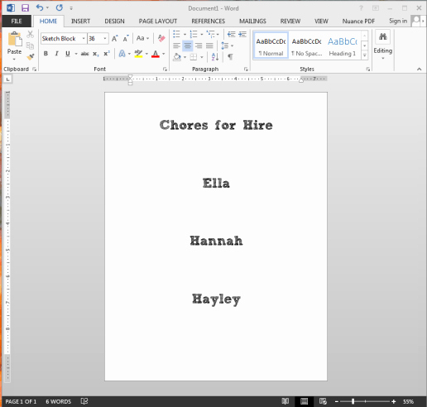Click the Clear All Formatting eraser icon
427x407 pixels.
161,38
